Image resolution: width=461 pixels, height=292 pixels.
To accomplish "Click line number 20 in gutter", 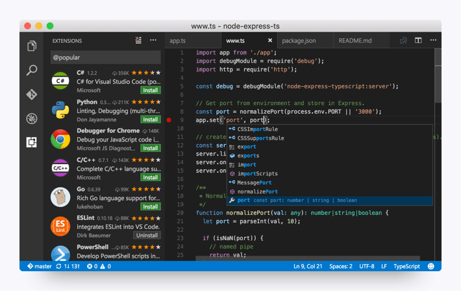I will pos(181,213).
